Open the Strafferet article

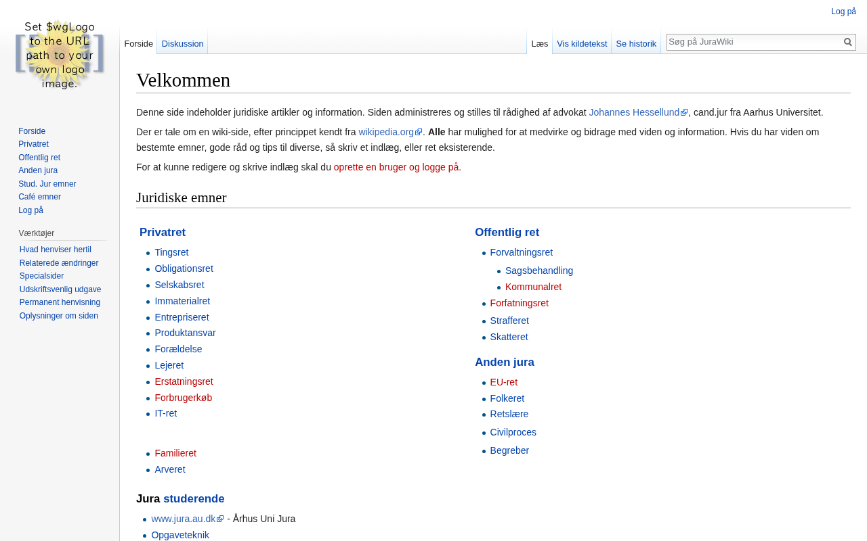tap(509, 321)
